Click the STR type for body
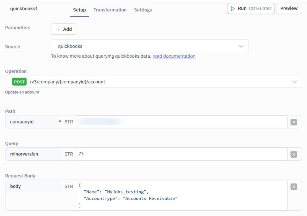 pyautogui.click(x=69, y=186)
